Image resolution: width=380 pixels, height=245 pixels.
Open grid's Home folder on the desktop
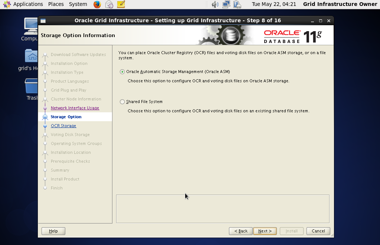pos(32,56)
